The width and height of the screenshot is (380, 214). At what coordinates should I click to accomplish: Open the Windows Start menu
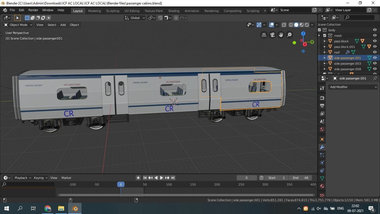tap(7, 208)
